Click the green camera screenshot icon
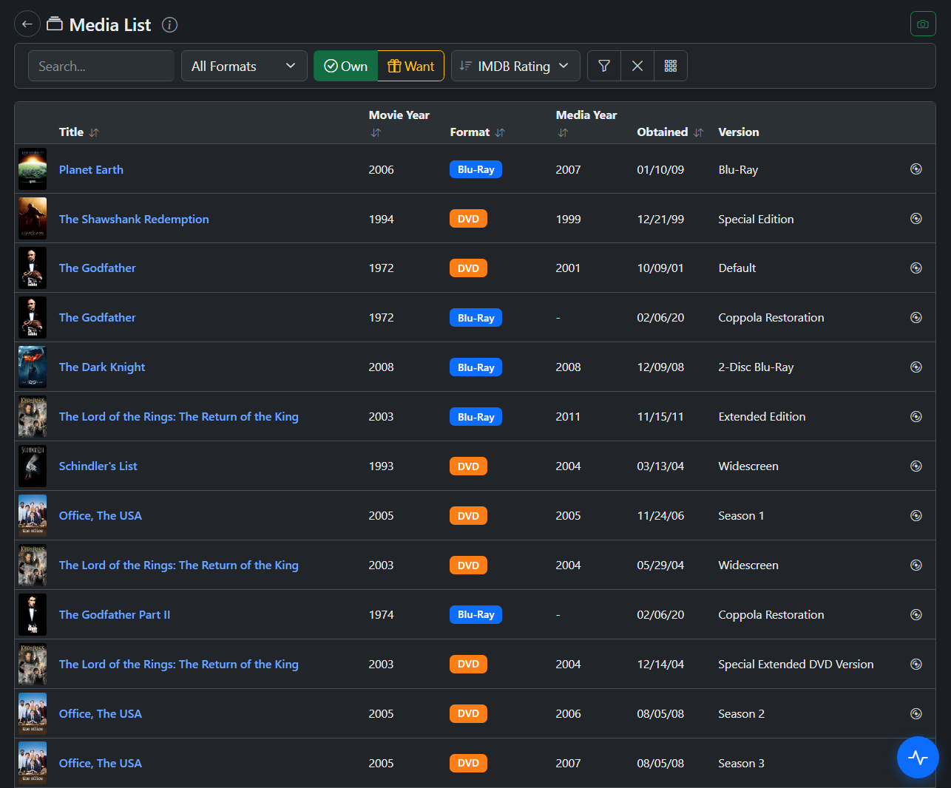This screenshot has width=951, height=788. pos(922,24)
